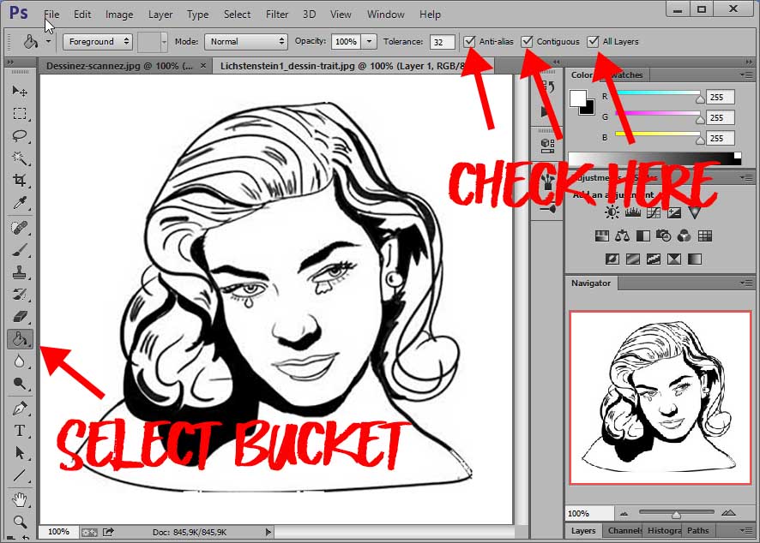This screenshot has width=760, height=543.
Task: Add a Vibrance adjustment
Action: (x=695, y=212)
